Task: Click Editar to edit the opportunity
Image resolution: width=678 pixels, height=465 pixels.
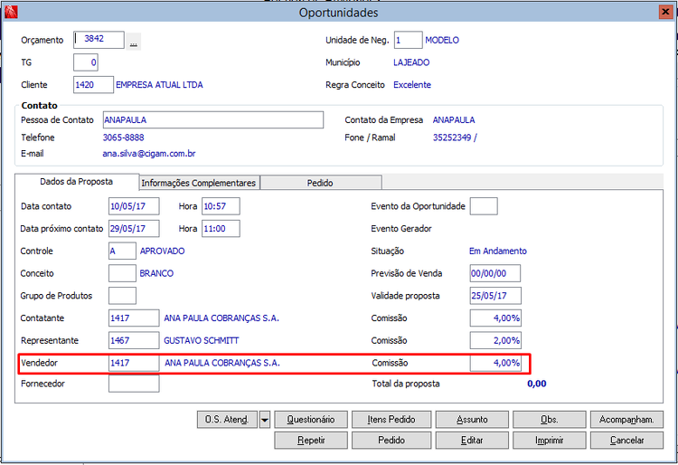Action: click(x=472, y=441)
